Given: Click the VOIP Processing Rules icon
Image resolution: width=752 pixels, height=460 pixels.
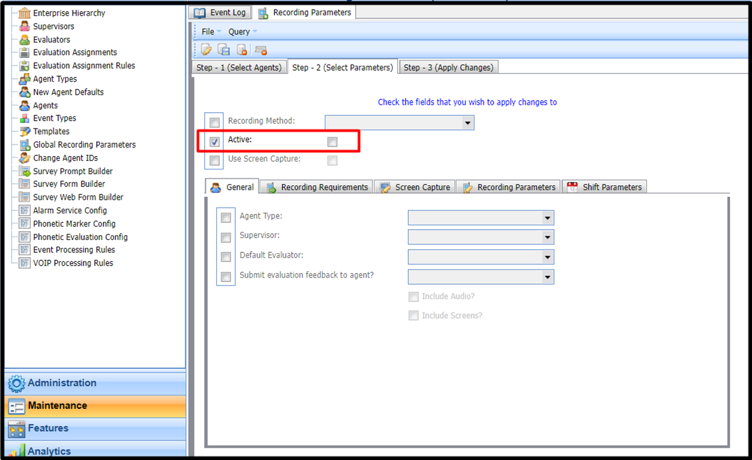Looking at the screenshot, I should click(x=24, y=263).
